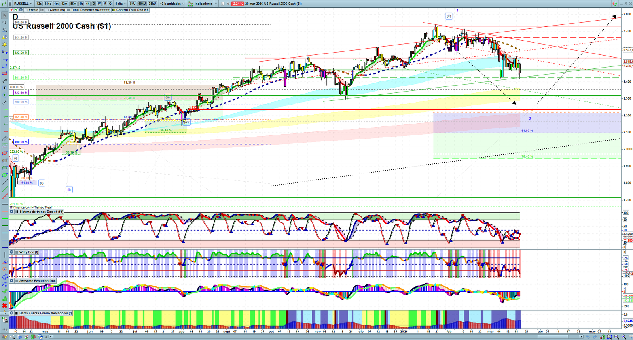
Task: Click the info icon in top toolbar
Action: [223, 4]
